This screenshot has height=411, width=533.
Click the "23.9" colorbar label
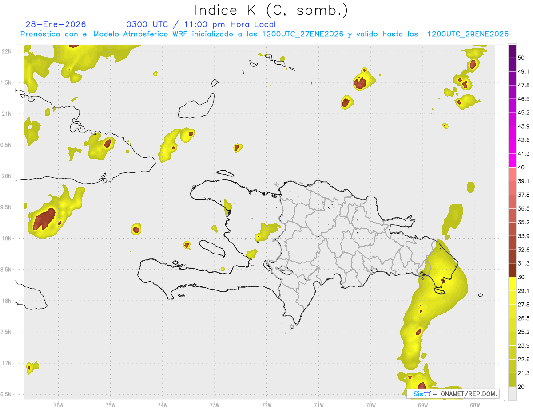point(524,346)
